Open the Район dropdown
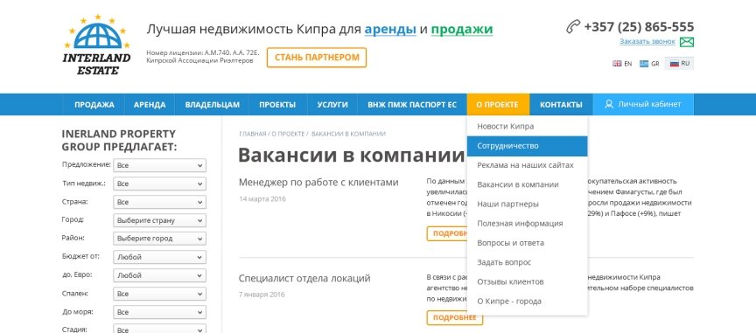 click(x=159, y=239)
